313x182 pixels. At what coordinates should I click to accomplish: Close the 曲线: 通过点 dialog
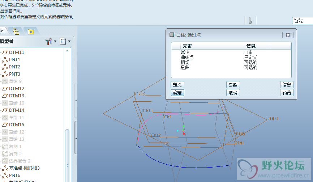pos(287,35)
